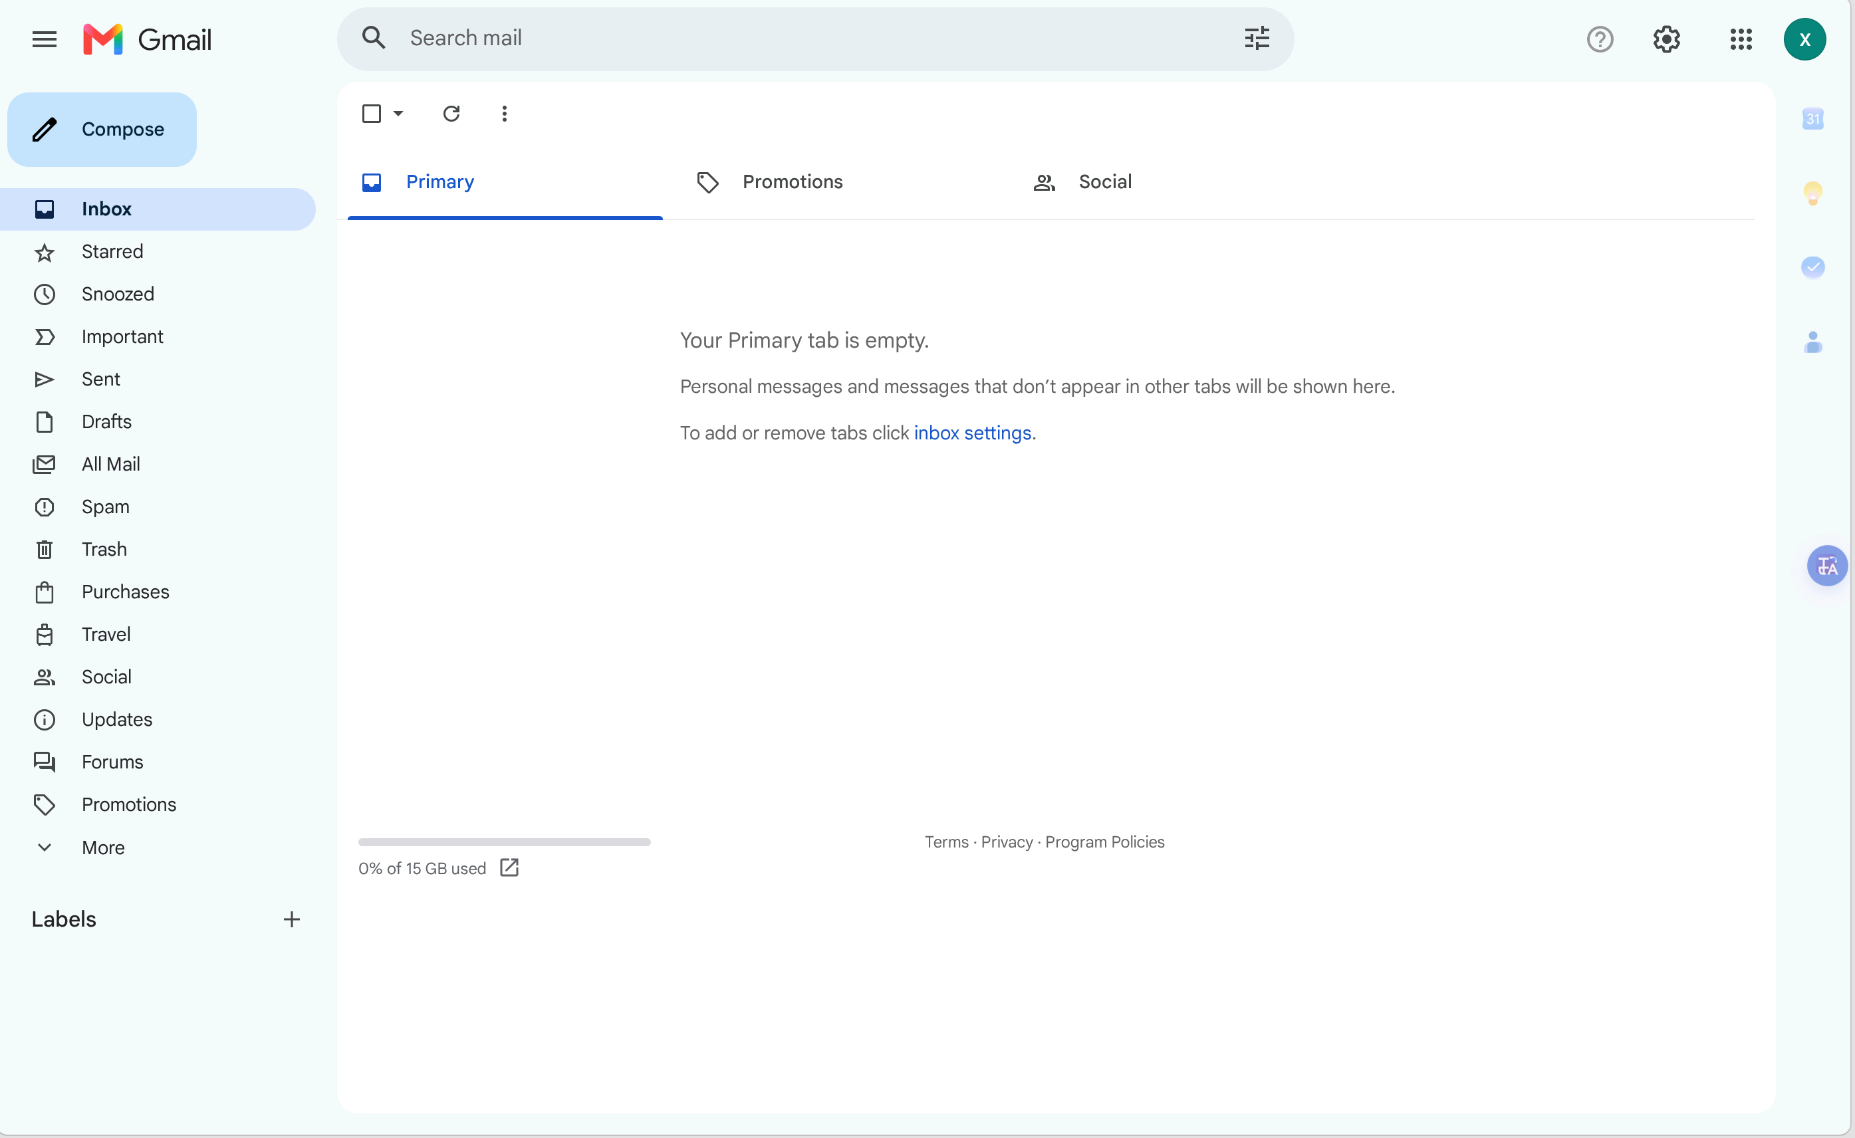Open the main menu hamburger icon
The image size is (1855, 1138).
point(45,39)
